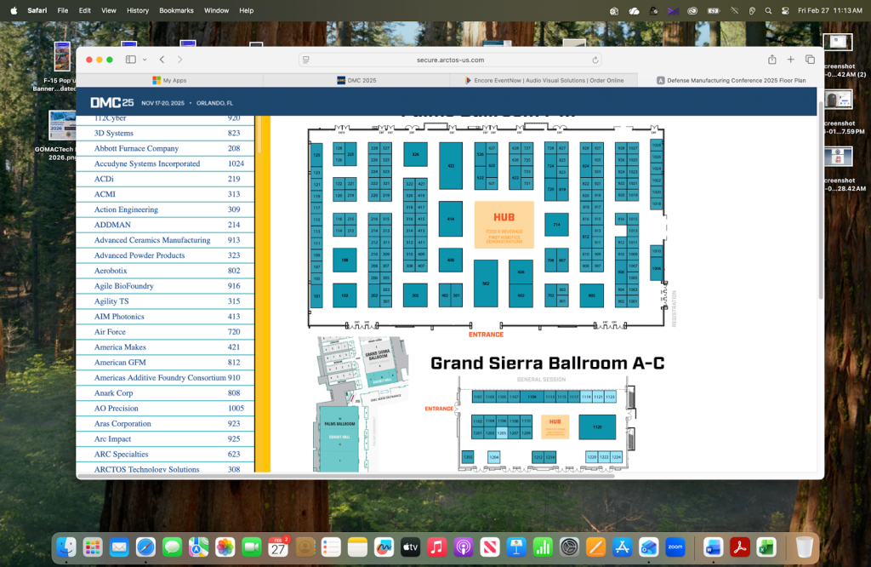Click the DMC25 logo in page header
This screenshot has height=567, width=871.
(111, 103)
